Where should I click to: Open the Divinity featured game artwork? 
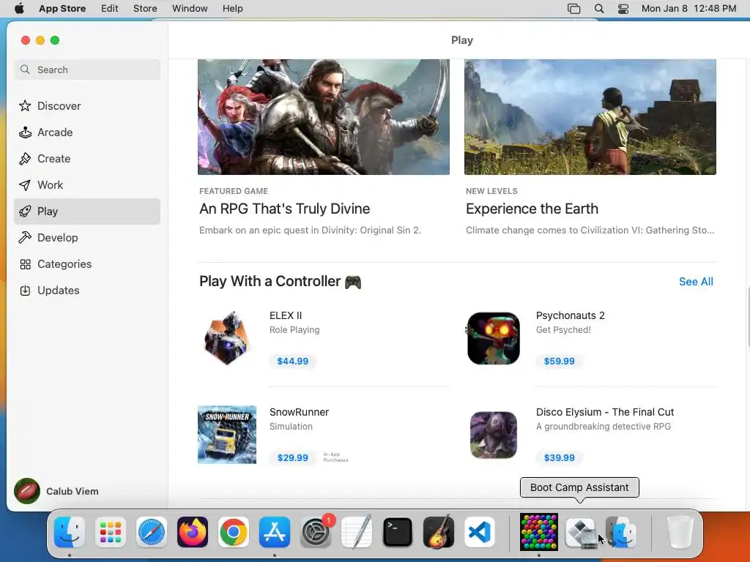coord(324,116)
